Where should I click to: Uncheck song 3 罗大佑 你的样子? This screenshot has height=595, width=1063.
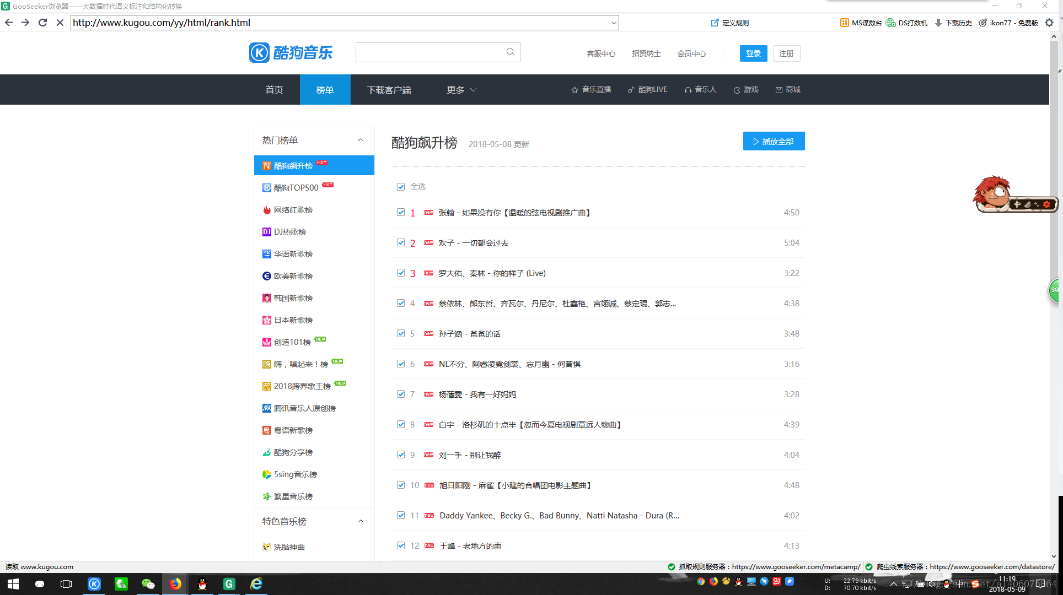point(401,273)
